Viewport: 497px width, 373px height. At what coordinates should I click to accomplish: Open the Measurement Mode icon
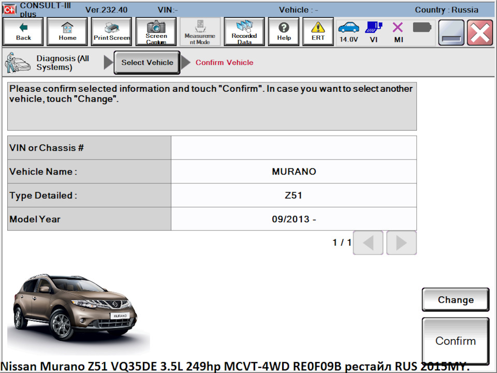point(200,31)
